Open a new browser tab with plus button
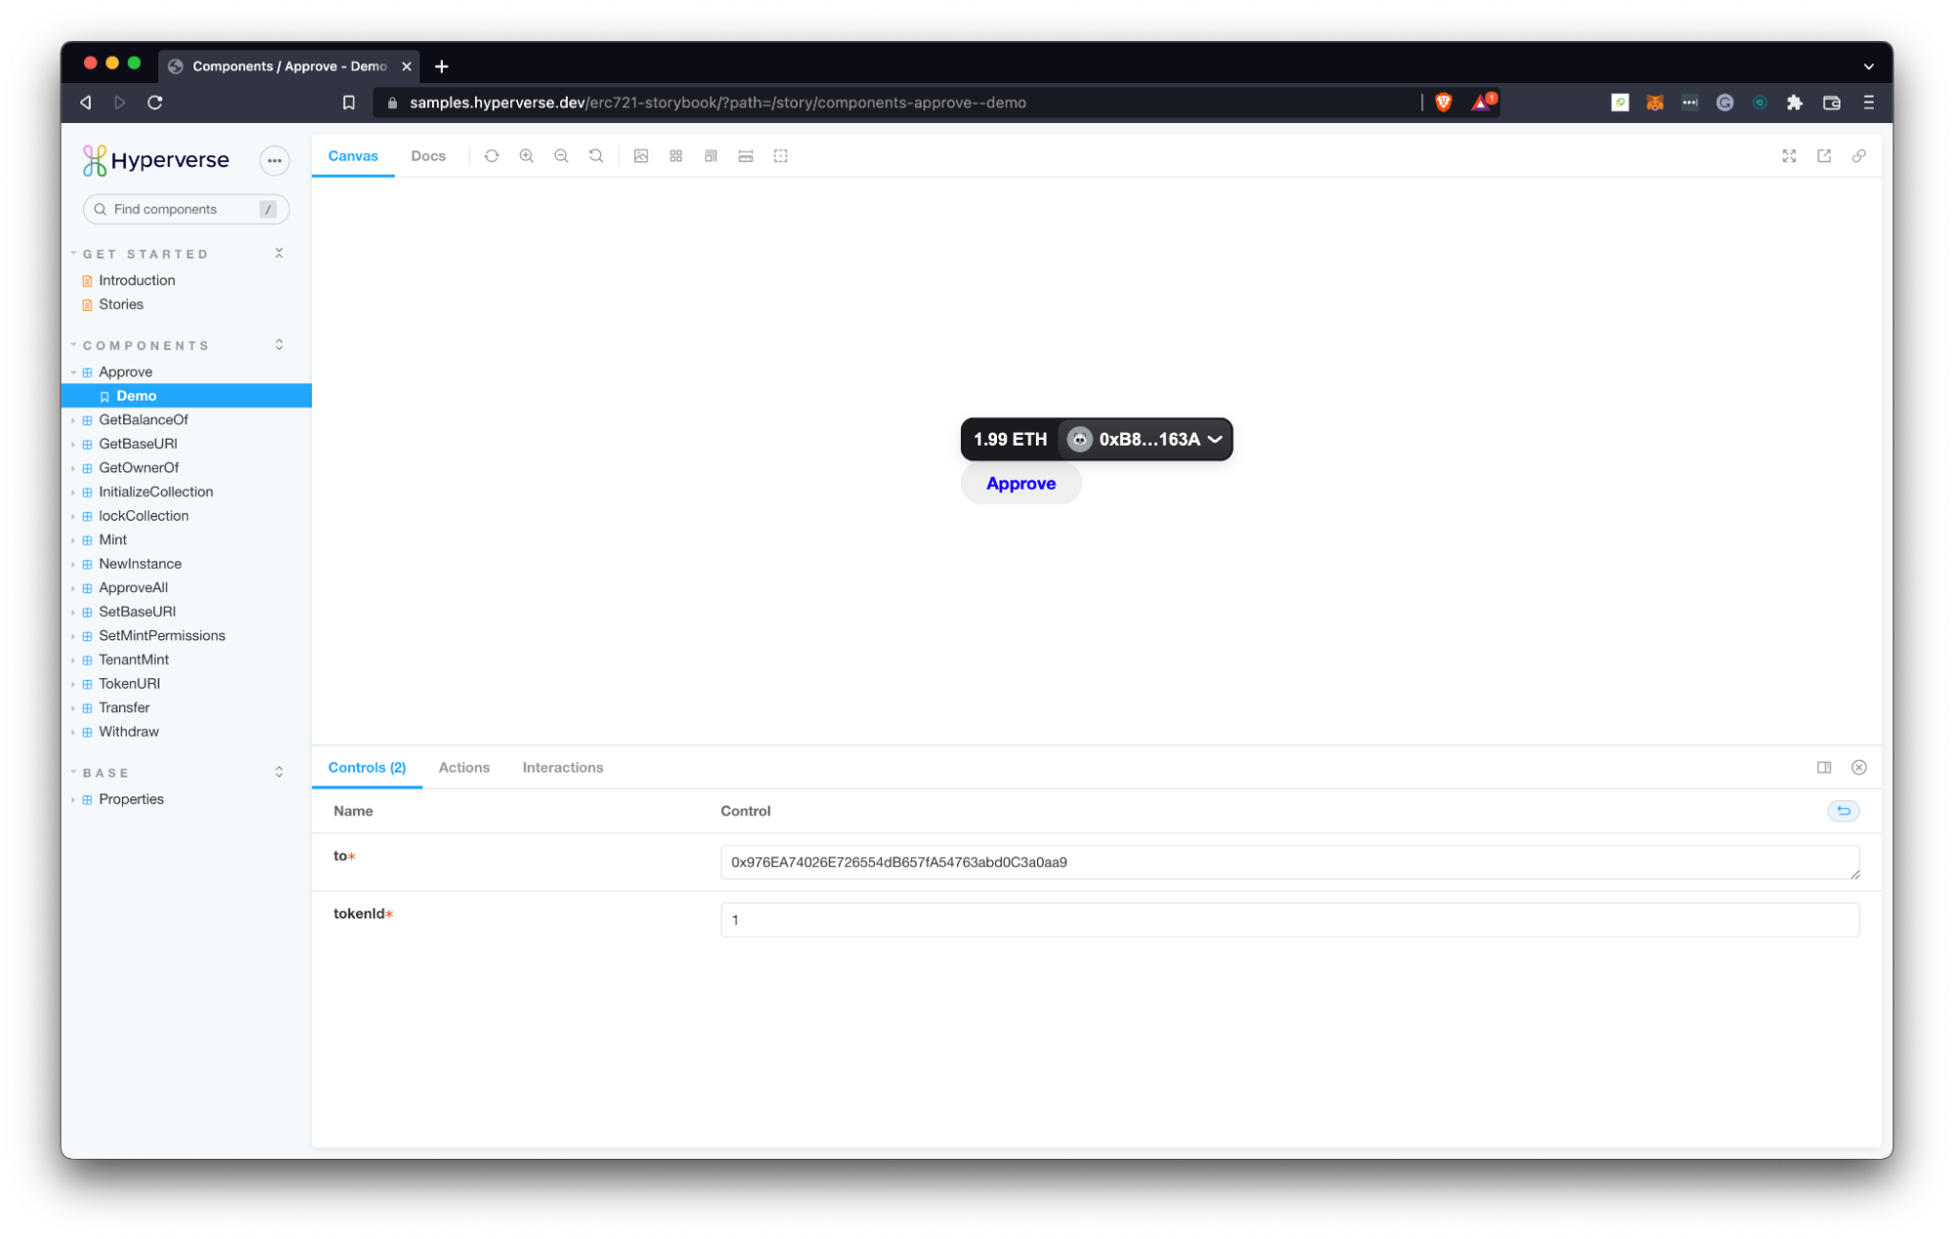Image resolution: width=1954 pixels, height=1239 pixels. pyautogui.click(x=442, y=66)
